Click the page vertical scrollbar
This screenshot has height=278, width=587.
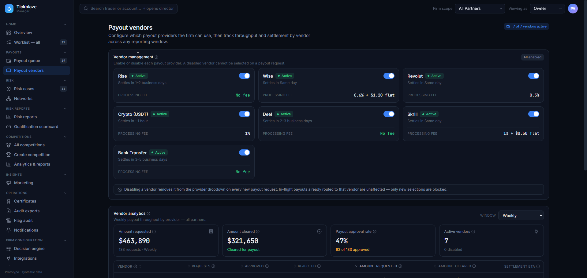tap(585, 85)
